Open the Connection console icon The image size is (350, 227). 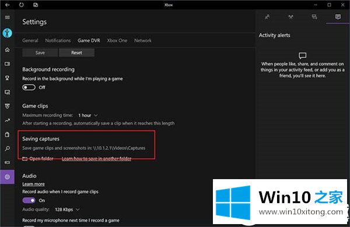tap(8, 162)
